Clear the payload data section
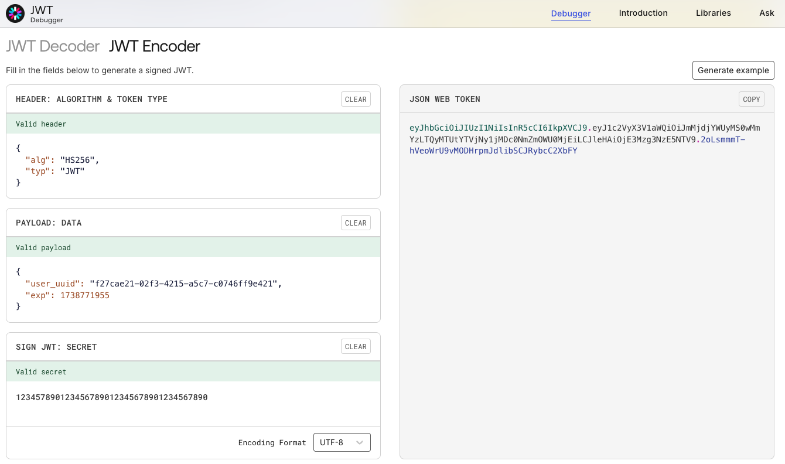The height and width of the screenshot is (464, 785). click(x=356, y=223)
